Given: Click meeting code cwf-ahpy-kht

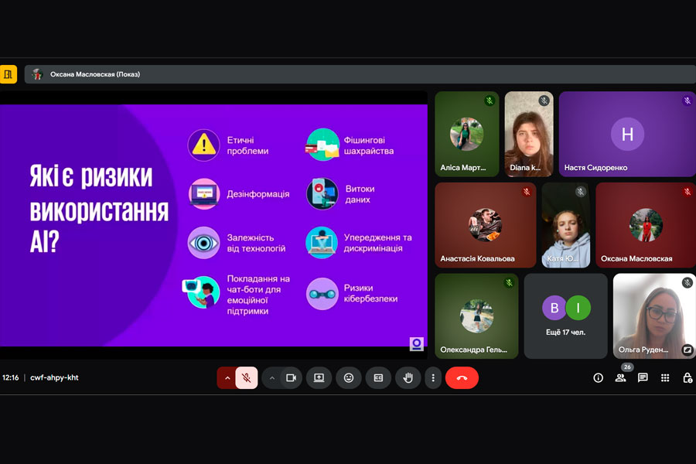Looking at the screenshot, I should pyautogui.click(x=54, y=378).
